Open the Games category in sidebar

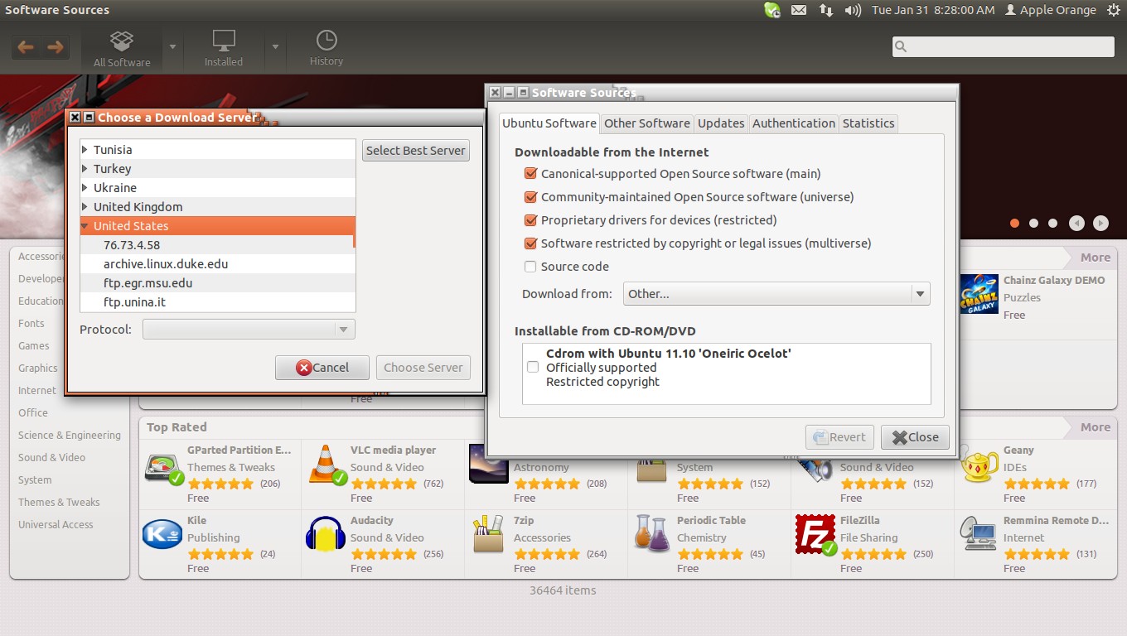coord(34,346)
